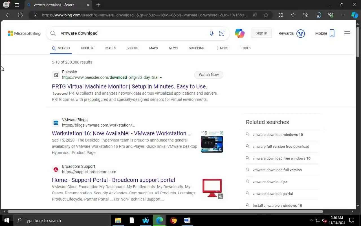Open the notification center icon
The width and height of the screenshot is (361, 226).
tap(352, 220)
